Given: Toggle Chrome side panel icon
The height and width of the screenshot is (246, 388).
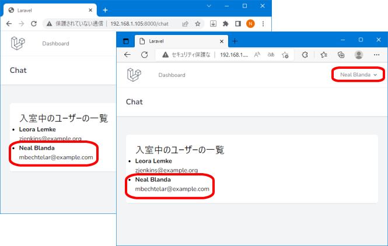Looking at the screenshot, I should click(x=238, y=24).
